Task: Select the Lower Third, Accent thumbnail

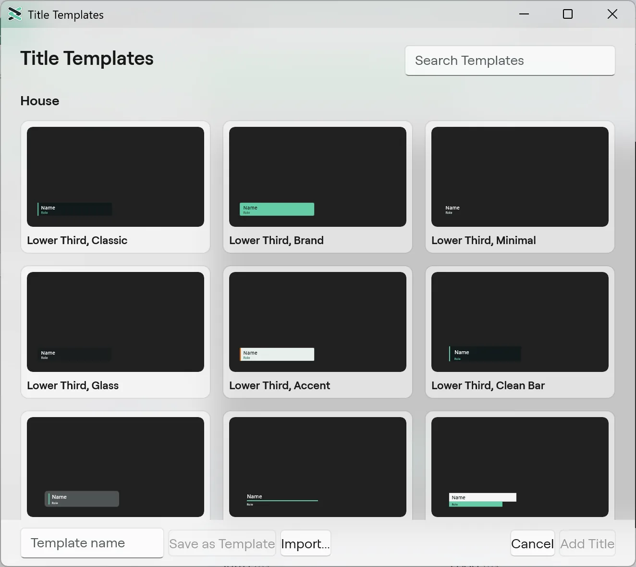Action: tap(318, 322)
